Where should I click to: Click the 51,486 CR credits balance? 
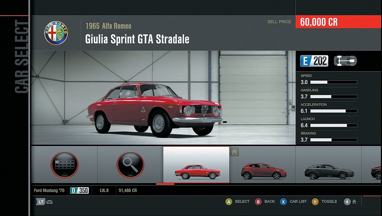coord(128,190)
